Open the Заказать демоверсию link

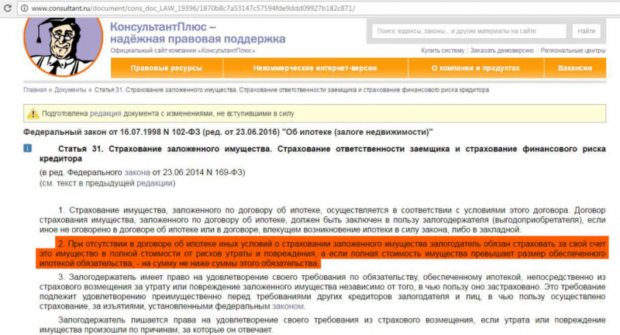point(501,50)
